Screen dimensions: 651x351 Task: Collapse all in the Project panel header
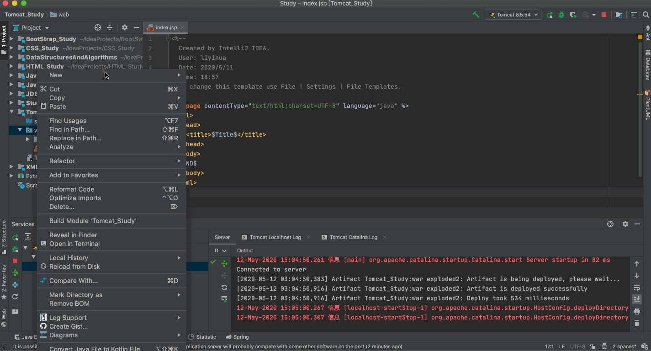(110, 27)
